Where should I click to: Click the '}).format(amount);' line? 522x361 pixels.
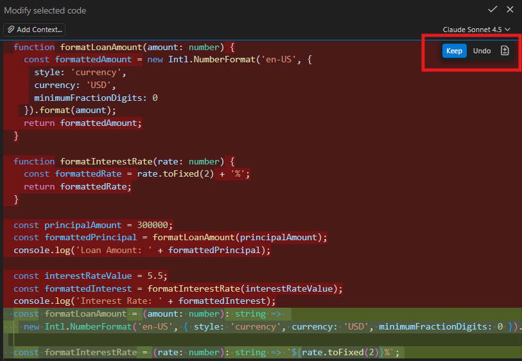tap(70, 110)
